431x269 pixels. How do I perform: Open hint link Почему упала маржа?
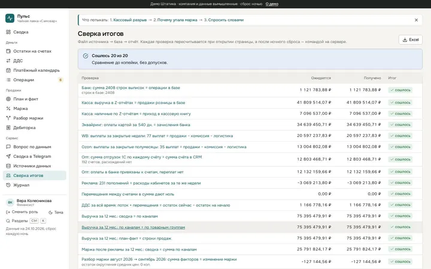177,20
